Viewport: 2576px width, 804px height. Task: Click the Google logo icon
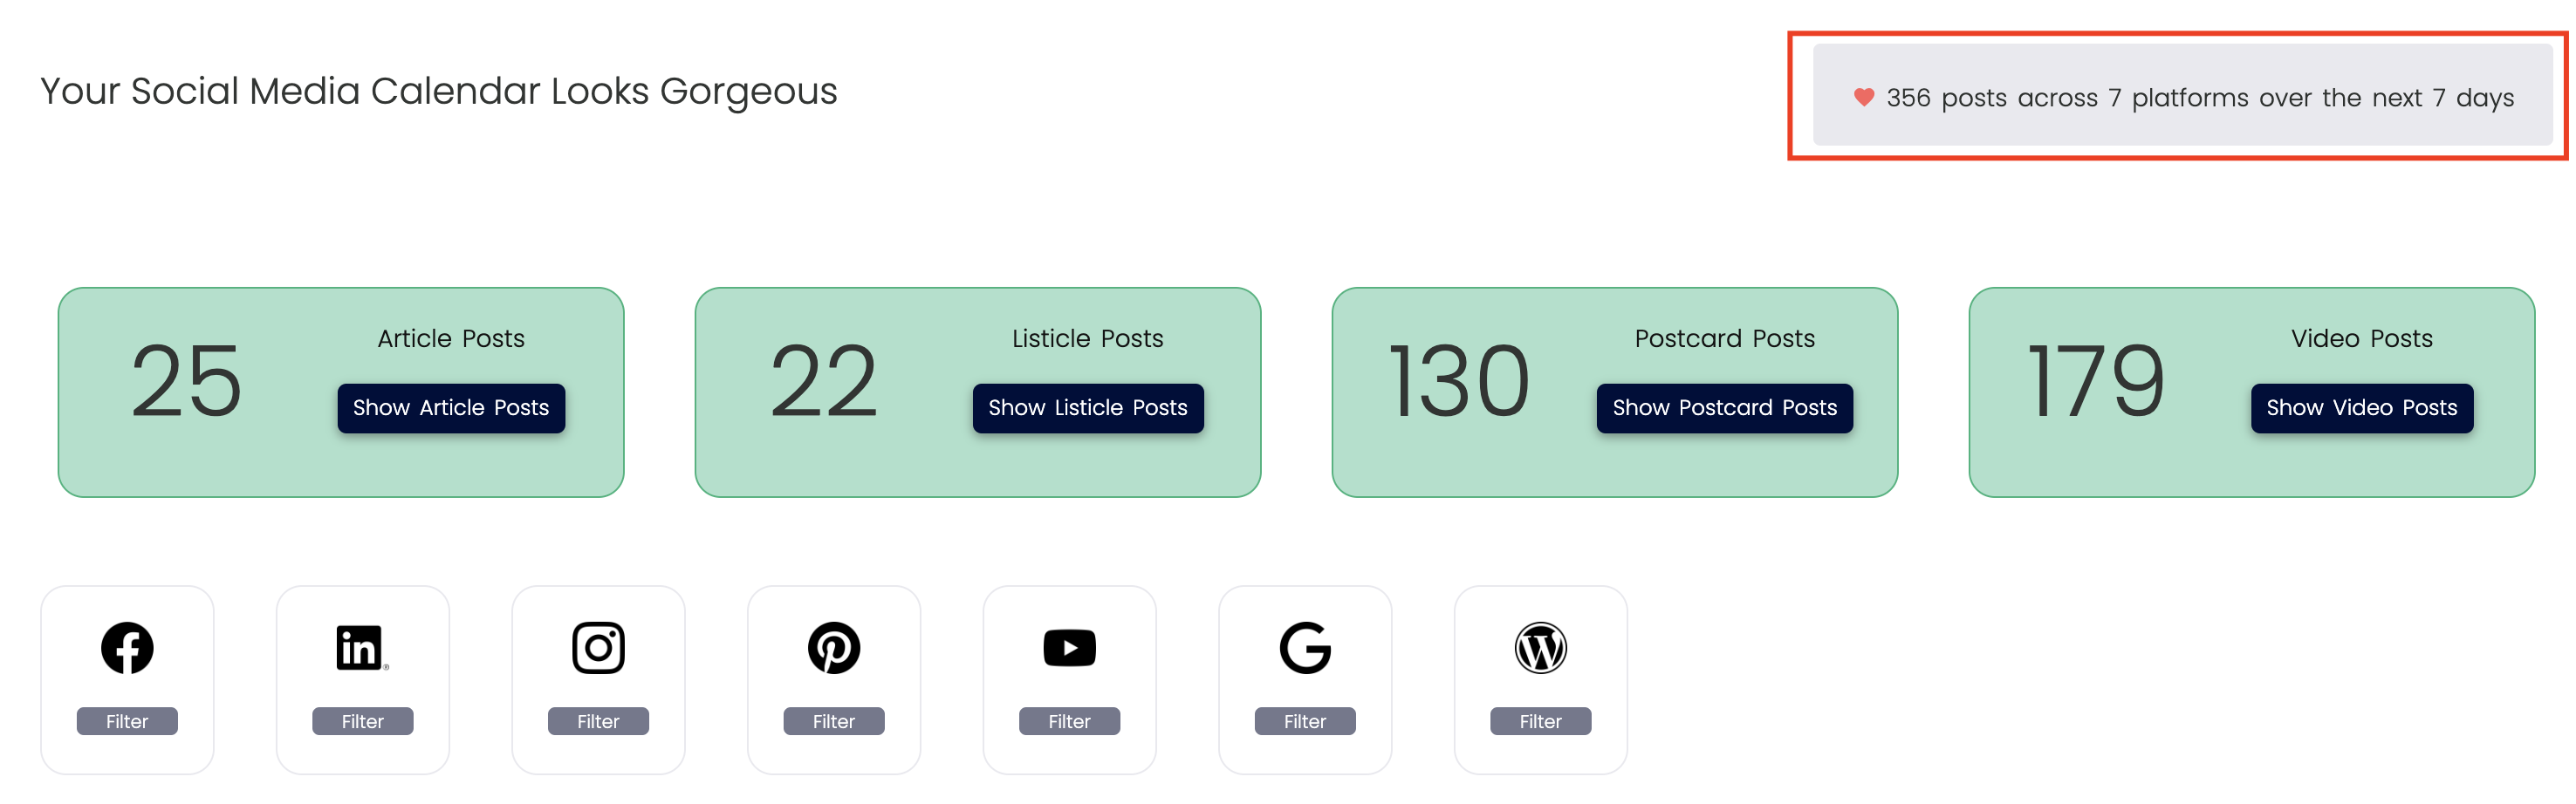click(x=1305, y=648)
